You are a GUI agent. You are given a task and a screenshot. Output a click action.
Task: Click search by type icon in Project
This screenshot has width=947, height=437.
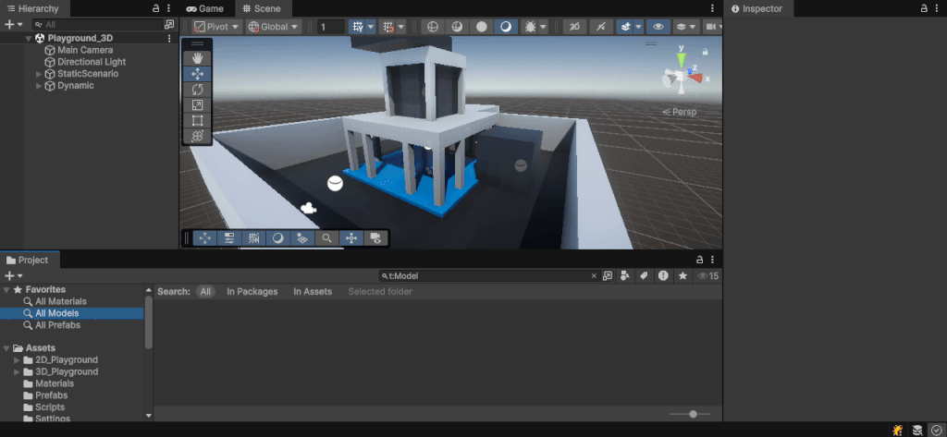coord(625,276)
